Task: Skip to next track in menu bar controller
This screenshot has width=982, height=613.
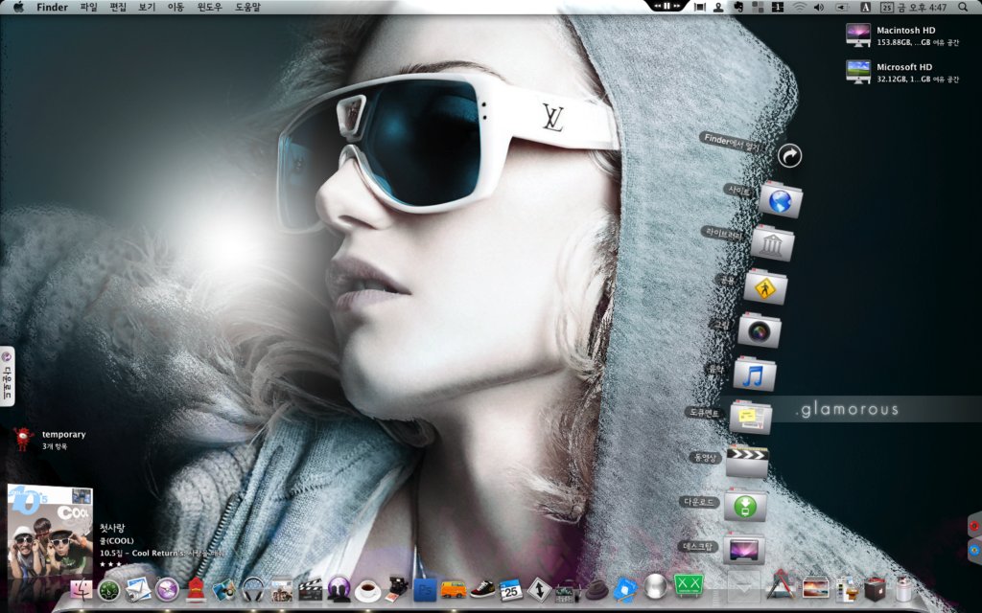Action: pyautogui.click(x=676, y=6)
